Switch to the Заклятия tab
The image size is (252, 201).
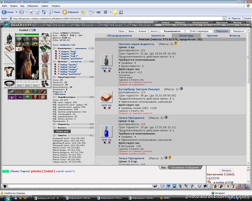pos(157,36)
